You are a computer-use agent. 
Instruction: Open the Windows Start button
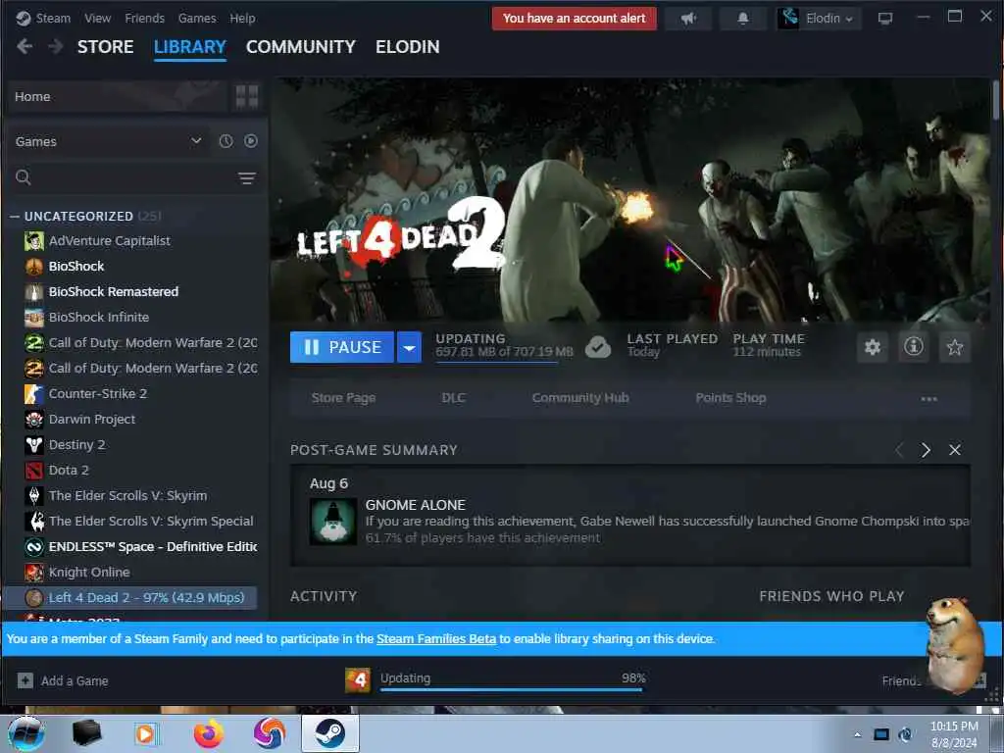pyautogui.click(x=25, y=733)
